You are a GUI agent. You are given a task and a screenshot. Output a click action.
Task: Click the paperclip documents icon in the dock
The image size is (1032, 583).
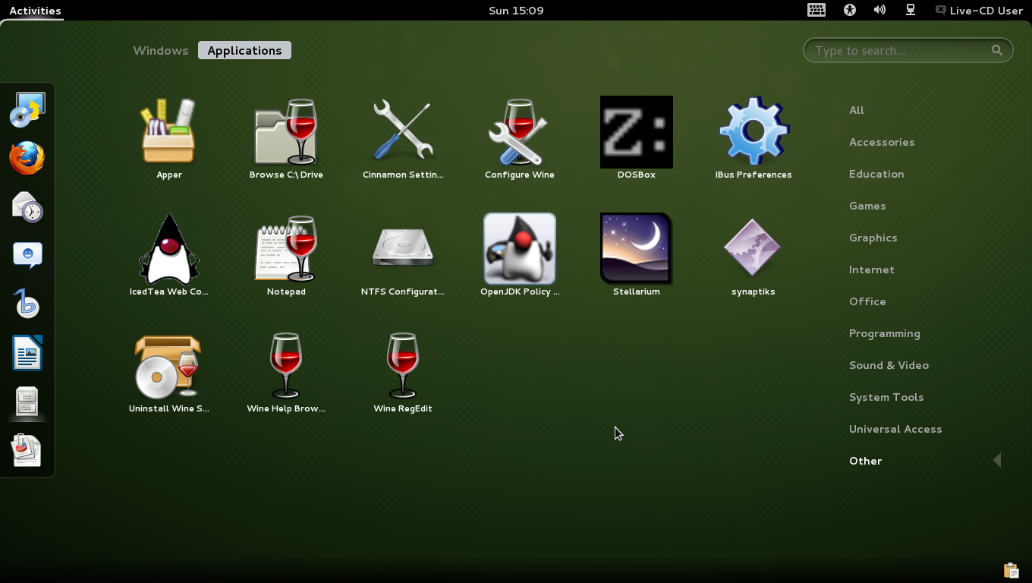(x=27, y=450)
